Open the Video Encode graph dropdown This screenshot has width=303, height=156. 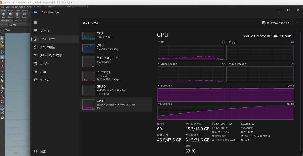coord(159,64)
